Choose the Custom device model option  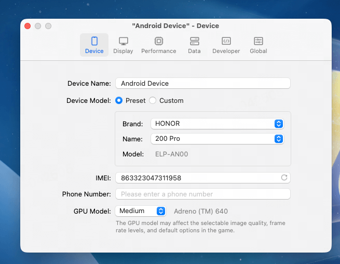pyautogui.click(x=153, y=100)
